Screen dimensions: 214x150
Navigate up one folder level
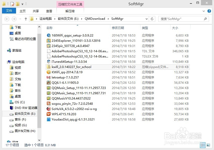[26, 19]
